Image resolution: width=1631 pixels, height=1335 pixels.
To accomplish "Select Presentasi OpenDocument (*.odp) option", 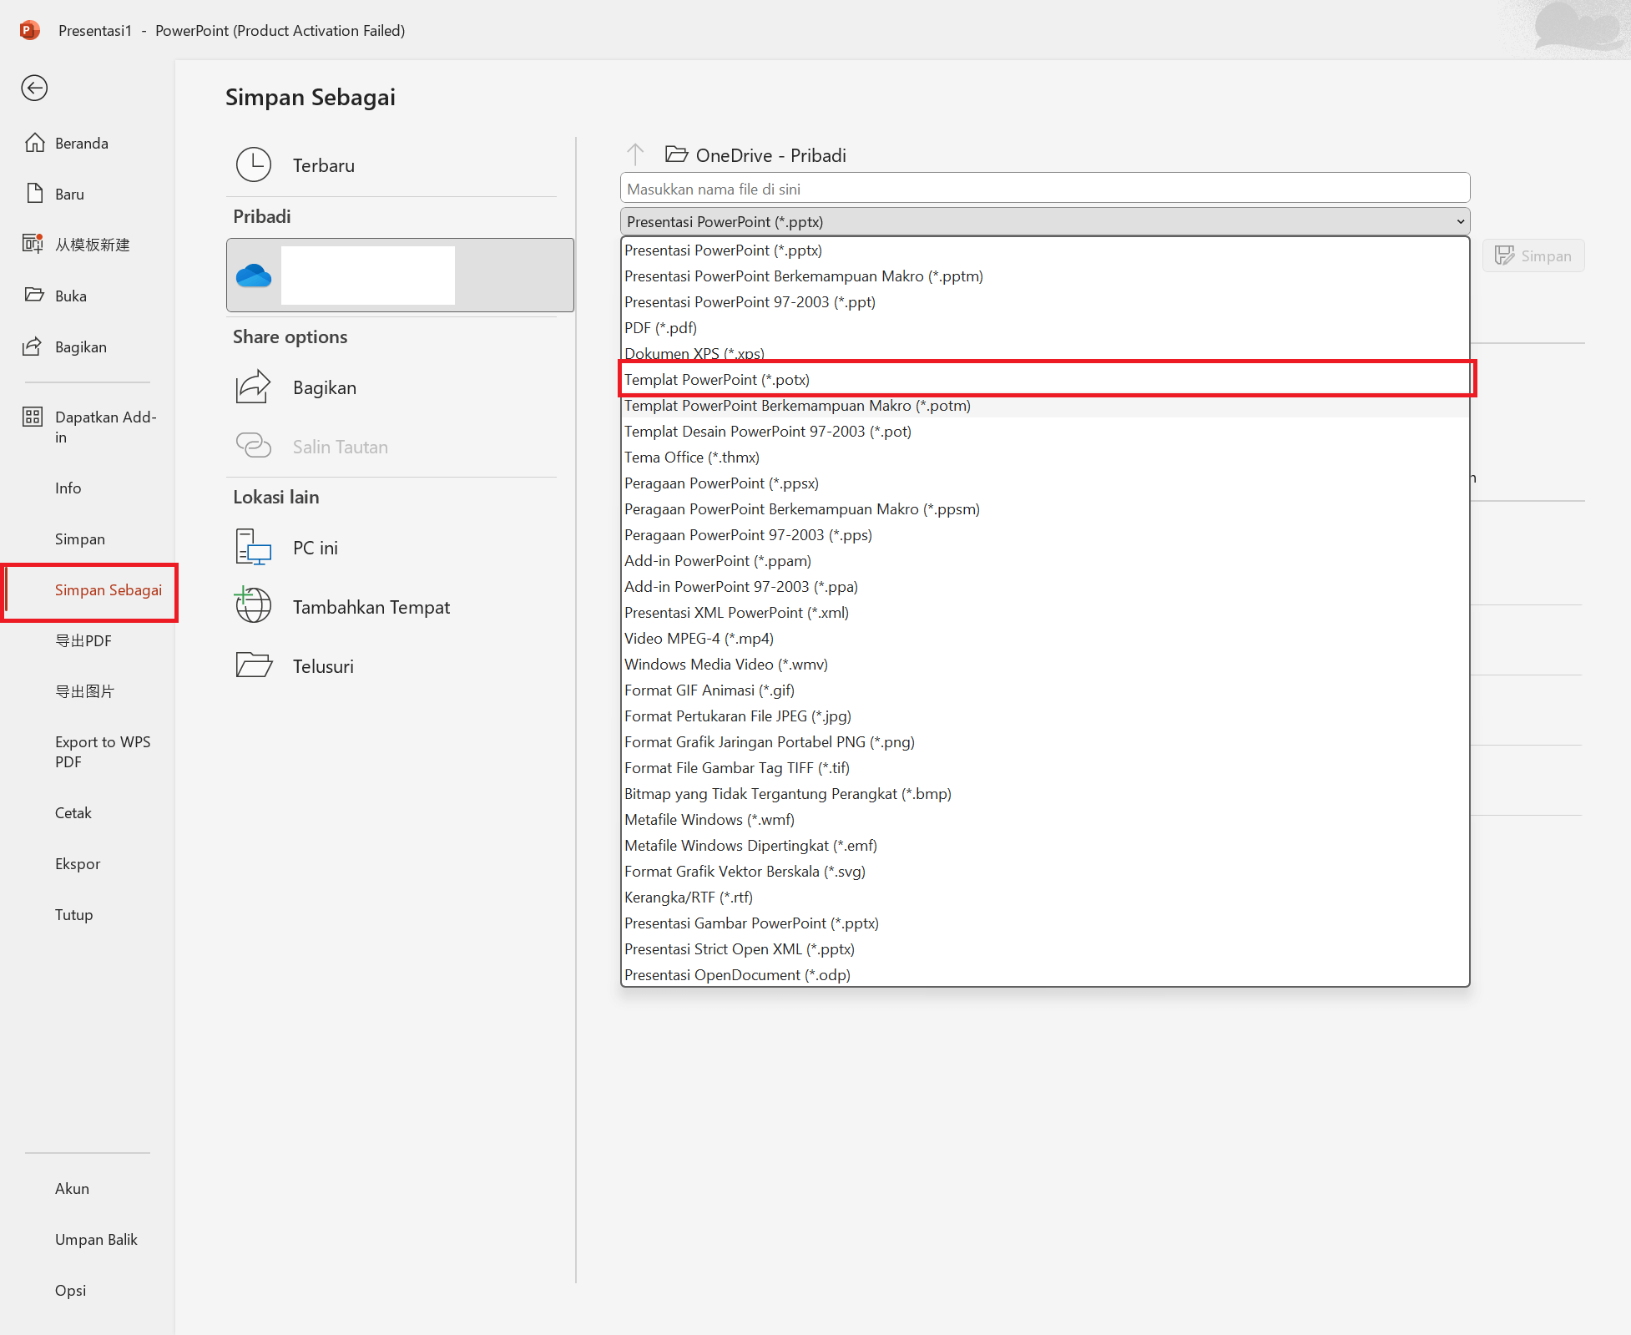I will 737,974.
